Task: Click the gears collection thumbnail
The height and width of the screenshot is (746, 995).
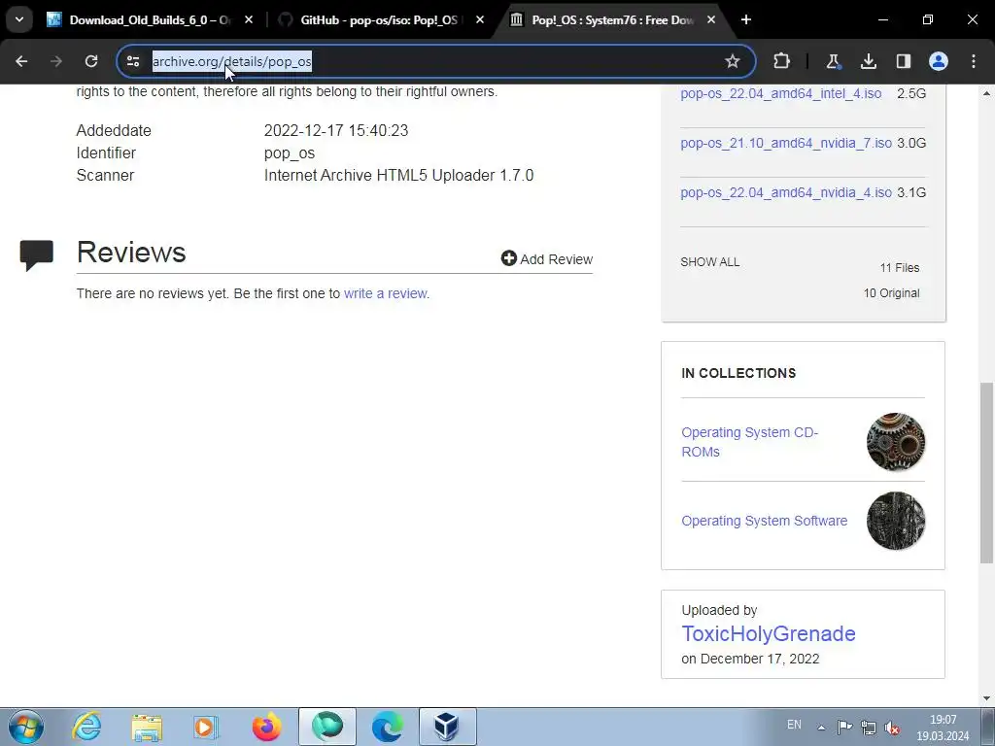Action: click(895, 442)
